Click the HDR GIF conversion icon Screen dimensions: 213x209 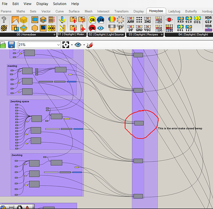point(208,20)
